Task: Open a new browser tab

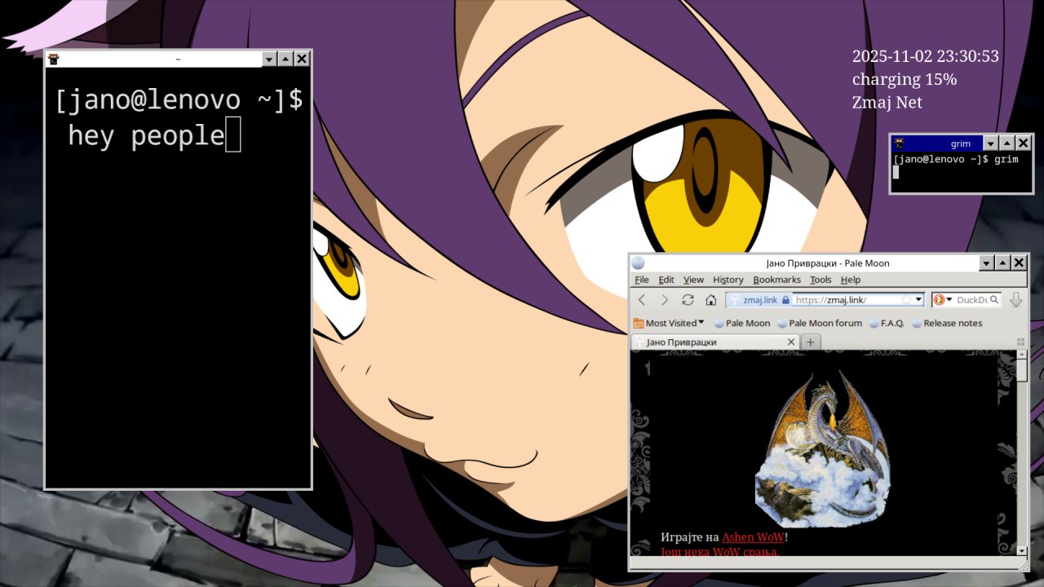Action: click(810, 342)
